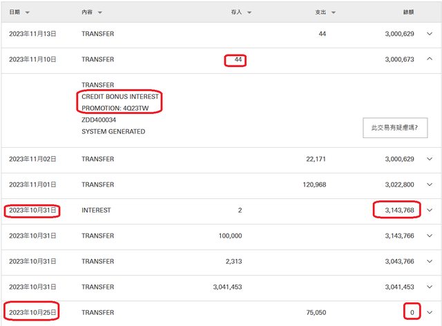Viewport: 442px width, 326px height.
Task: Open the 內容 column filter arrow
Action: [99, 12]
